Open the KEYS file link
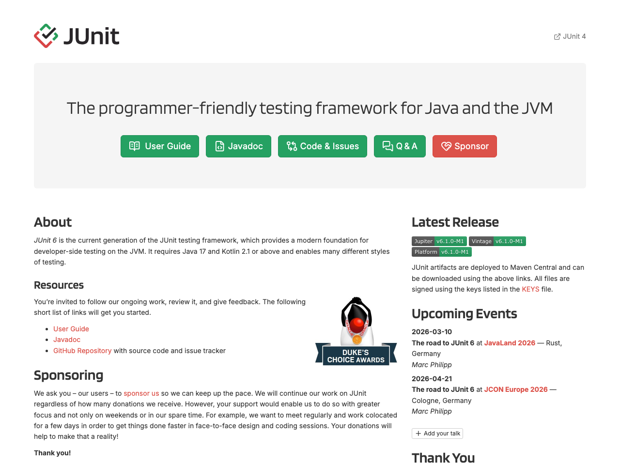The width and height of the screenshot is (620, 465). pos(530,289)
